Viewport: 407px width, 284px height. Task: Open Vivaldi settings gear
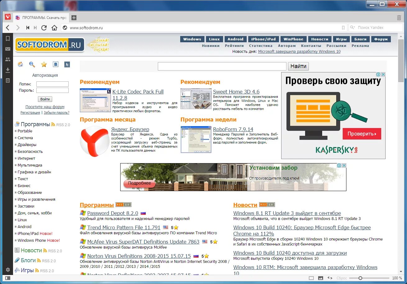click(x=8, y=270)
